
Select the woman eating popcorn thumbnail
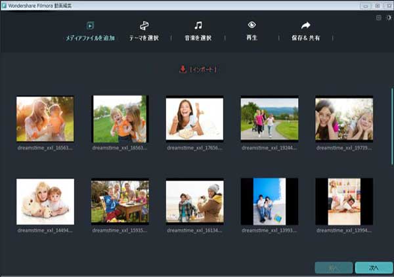tap(194, 119)
